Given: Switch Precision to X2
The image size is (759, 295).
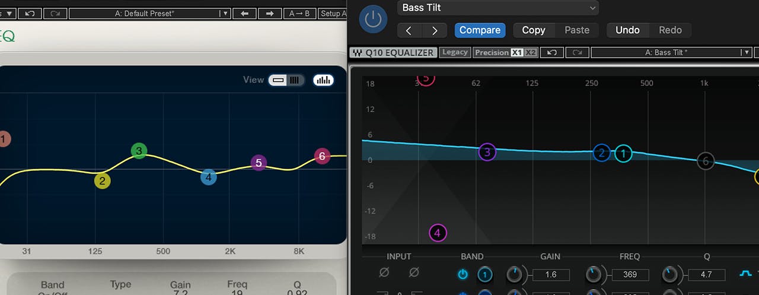Looking at the screenshot, I should [531, 52].
